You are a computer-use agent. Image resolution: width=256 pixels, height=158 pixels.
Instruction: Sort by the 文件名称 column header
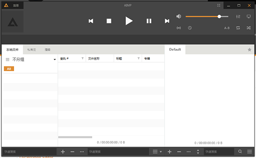click(x=100, y=58)
